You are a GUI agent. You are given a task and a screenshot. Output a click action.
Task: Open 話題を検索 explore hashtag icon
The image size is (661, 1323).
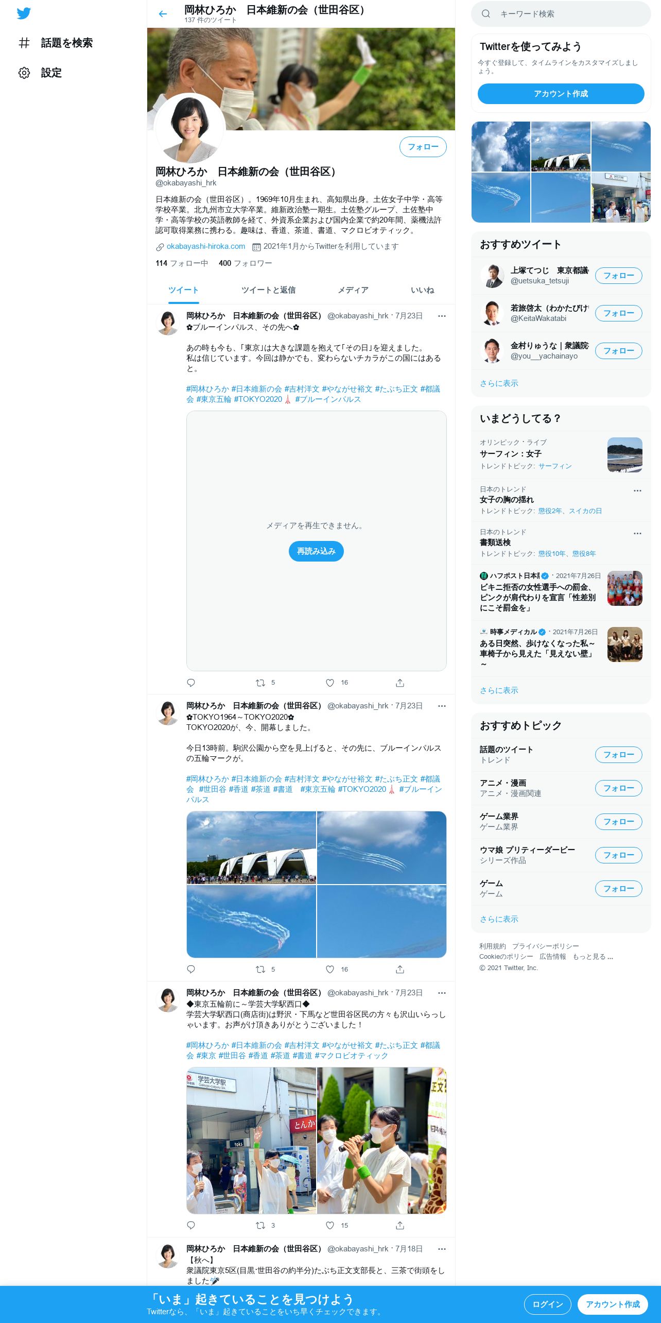(x=24, y=43)
